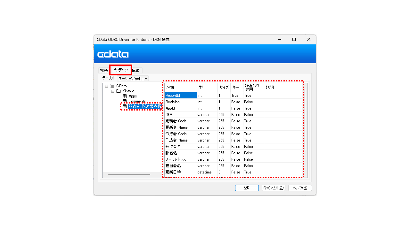The image size is (410, 230).
Task: Minimize the DSN configuration window
Action: 279,40
